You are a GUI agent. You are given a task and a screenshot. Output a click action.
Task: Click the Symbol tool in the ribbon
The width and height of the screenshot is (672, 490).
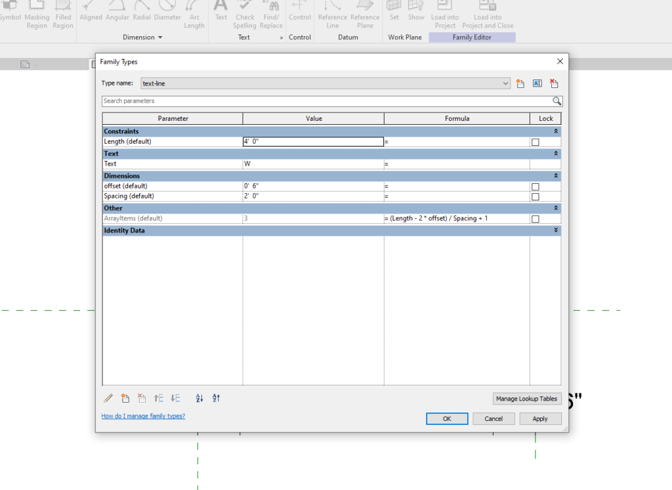point(10,11)
